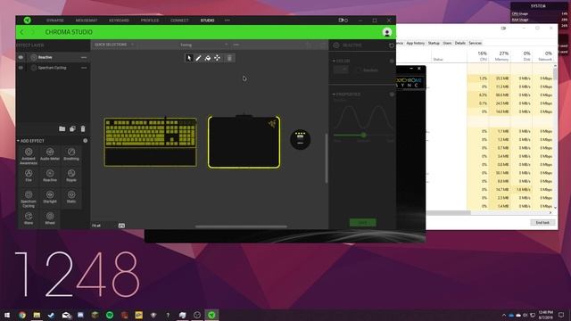This screenshot has width=571, height=321.
Task: Open the Synapse tab
Action: point(55,21)
